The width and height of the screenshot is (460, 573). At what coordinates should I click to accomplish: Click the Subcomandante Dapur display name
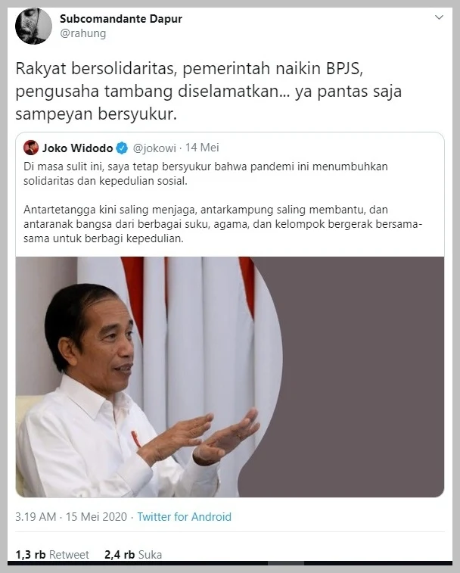[x=120, y=19]
